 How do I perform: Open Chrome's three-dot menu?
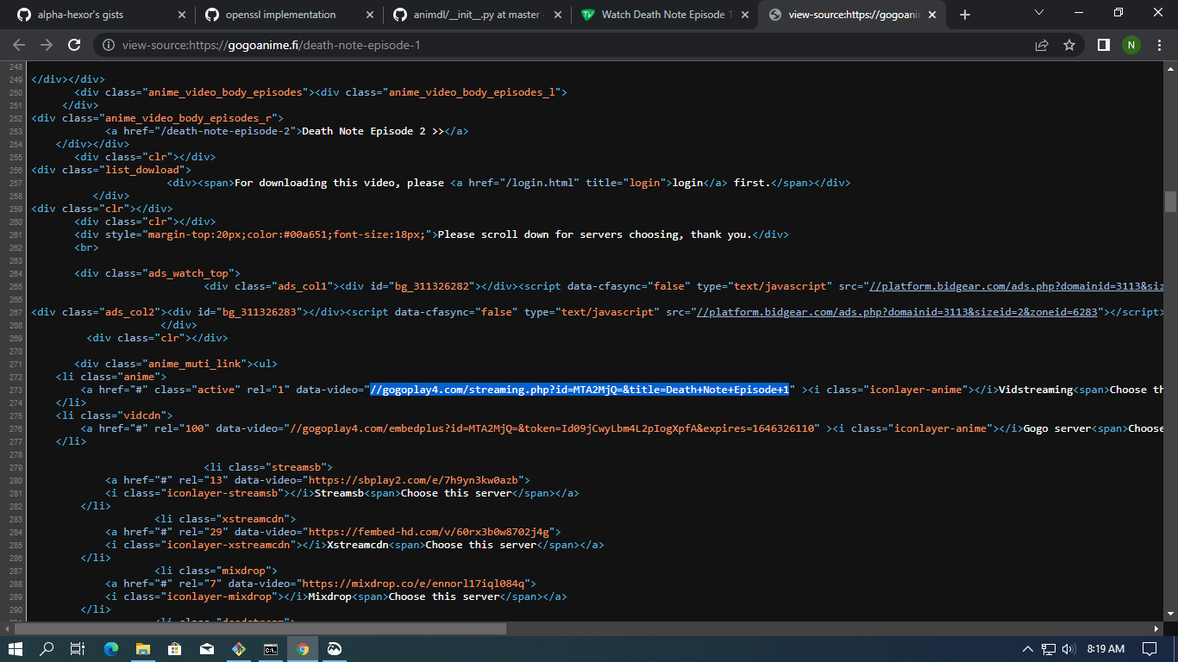pos(1160,46)
